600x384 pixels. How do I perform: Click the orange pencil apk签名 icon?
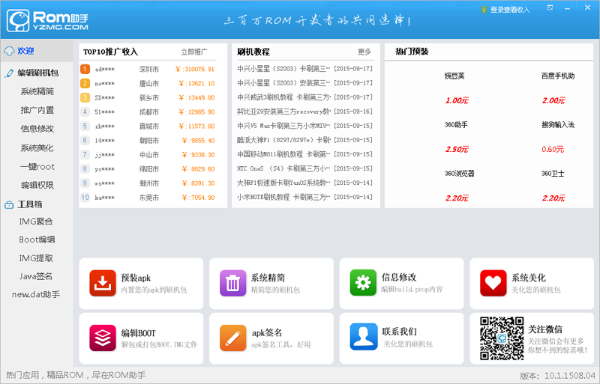(x=233, y=338)
